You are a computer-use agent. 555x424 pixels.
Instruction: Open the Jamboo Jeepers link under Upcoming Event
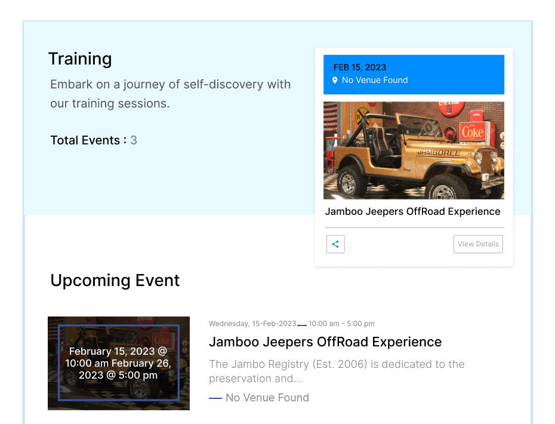pos(325,342)
